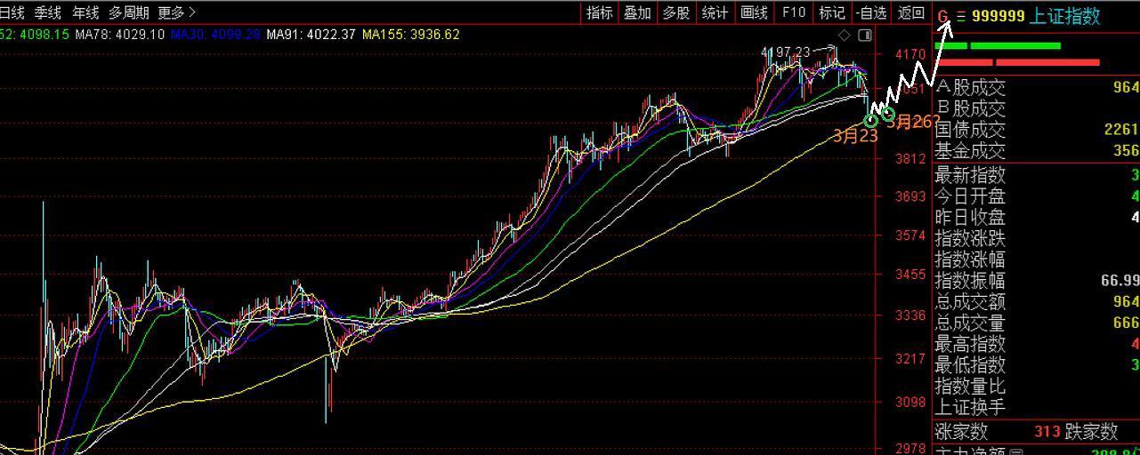This screenshot has width=1140, height=455.
Task: Click the 上证指数 stock name title
Action: (1064, 16)
